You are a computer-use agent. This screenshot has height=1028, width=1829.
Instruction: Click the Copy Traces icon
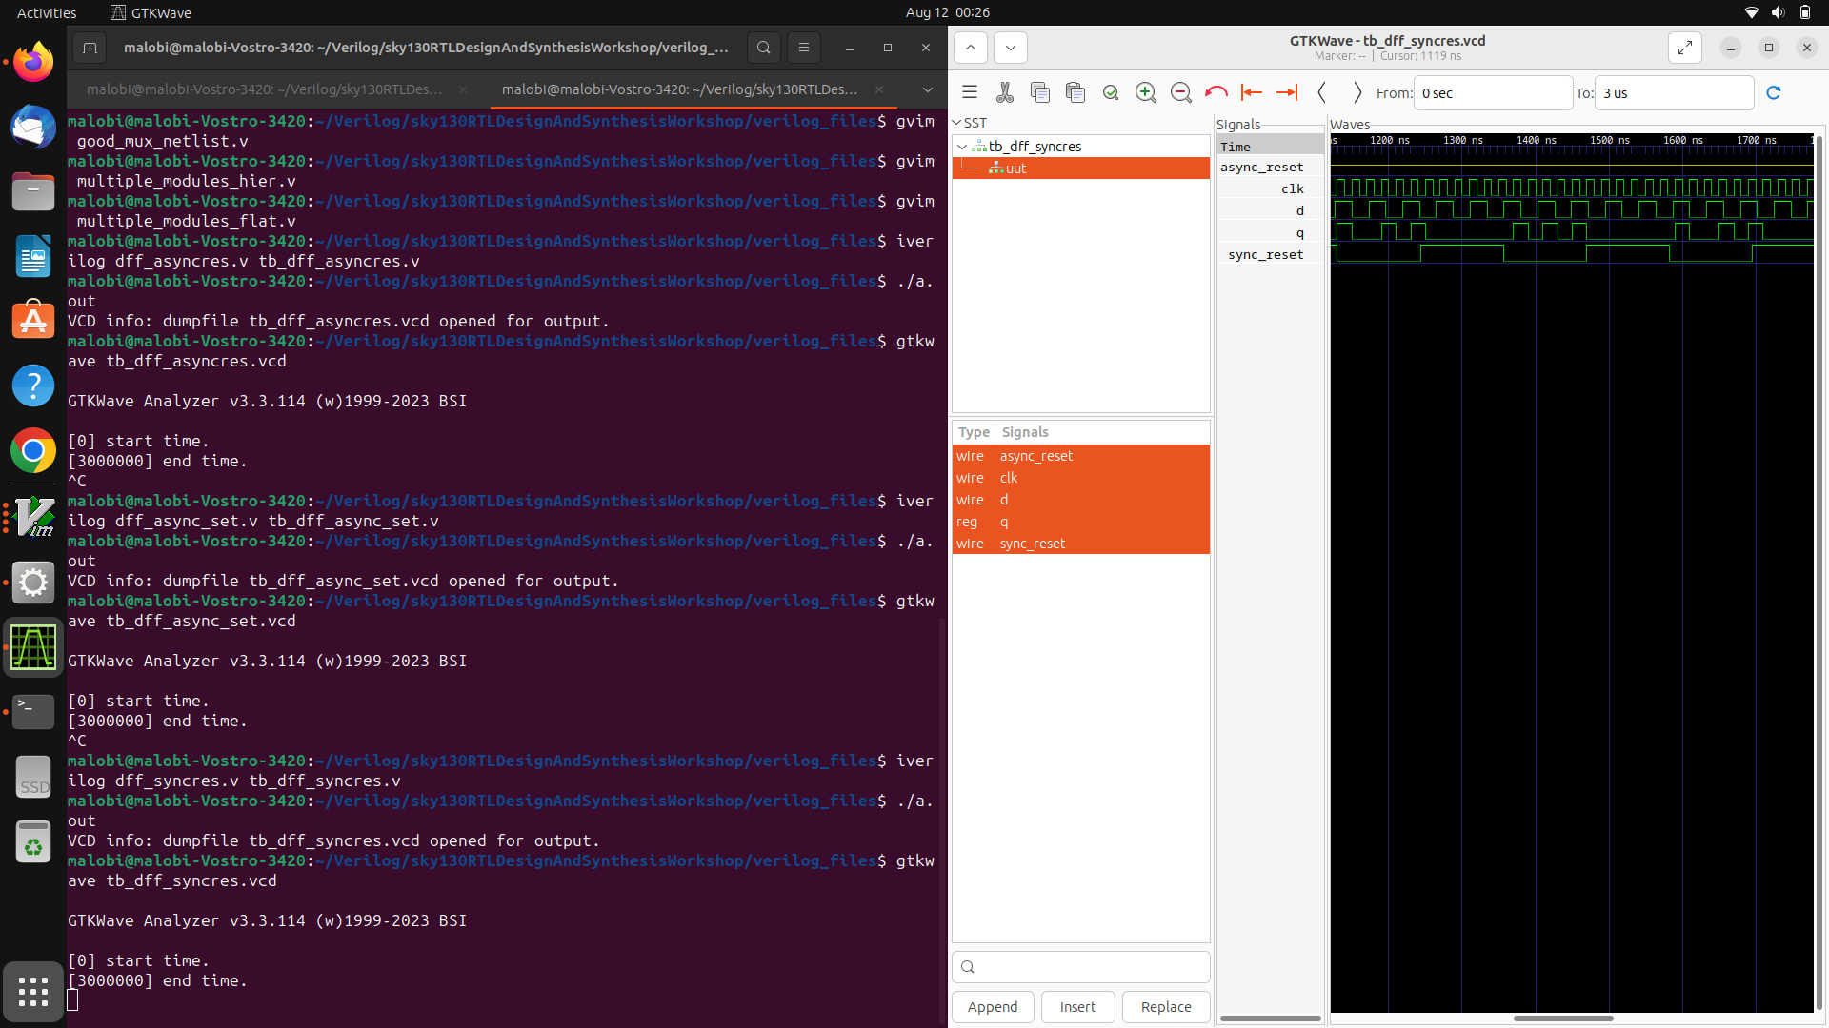coord(1040,92)
